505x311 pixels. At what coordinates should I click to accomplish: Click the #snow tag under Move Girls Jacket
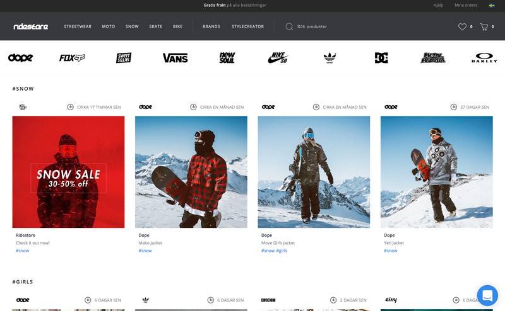(268, 251)
